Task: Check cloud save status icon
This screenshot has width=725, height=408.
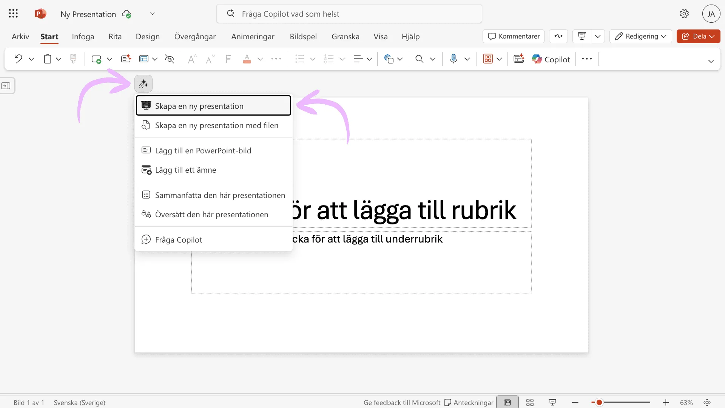Action: point(126,14)
